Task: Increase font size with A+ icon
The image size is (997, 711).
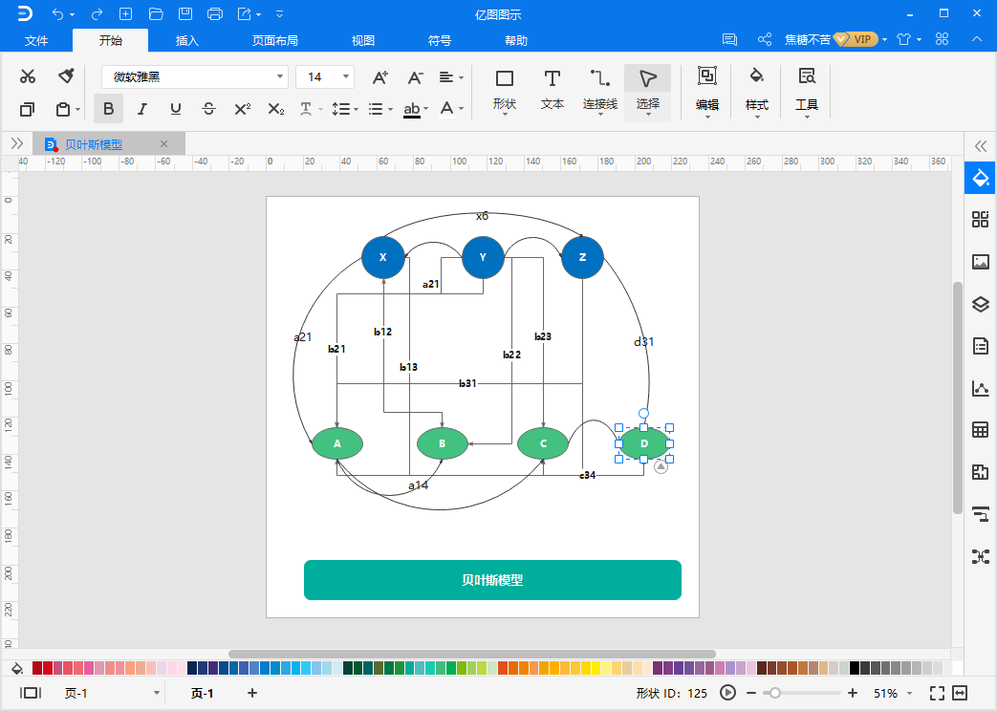Action: (380, 77)
